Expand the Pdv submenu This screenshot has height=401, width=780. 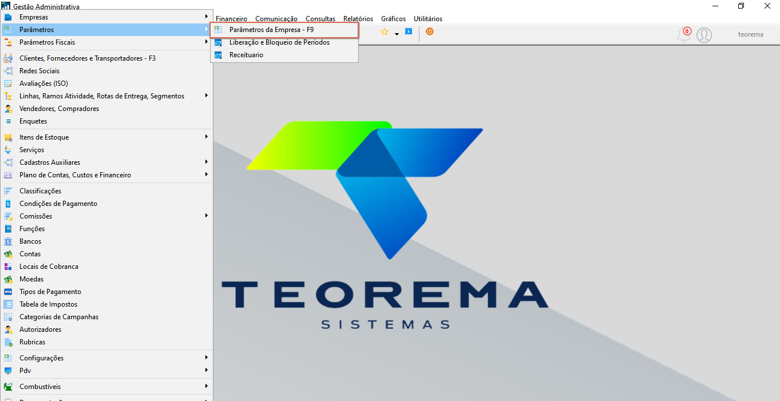pos(207,370)
